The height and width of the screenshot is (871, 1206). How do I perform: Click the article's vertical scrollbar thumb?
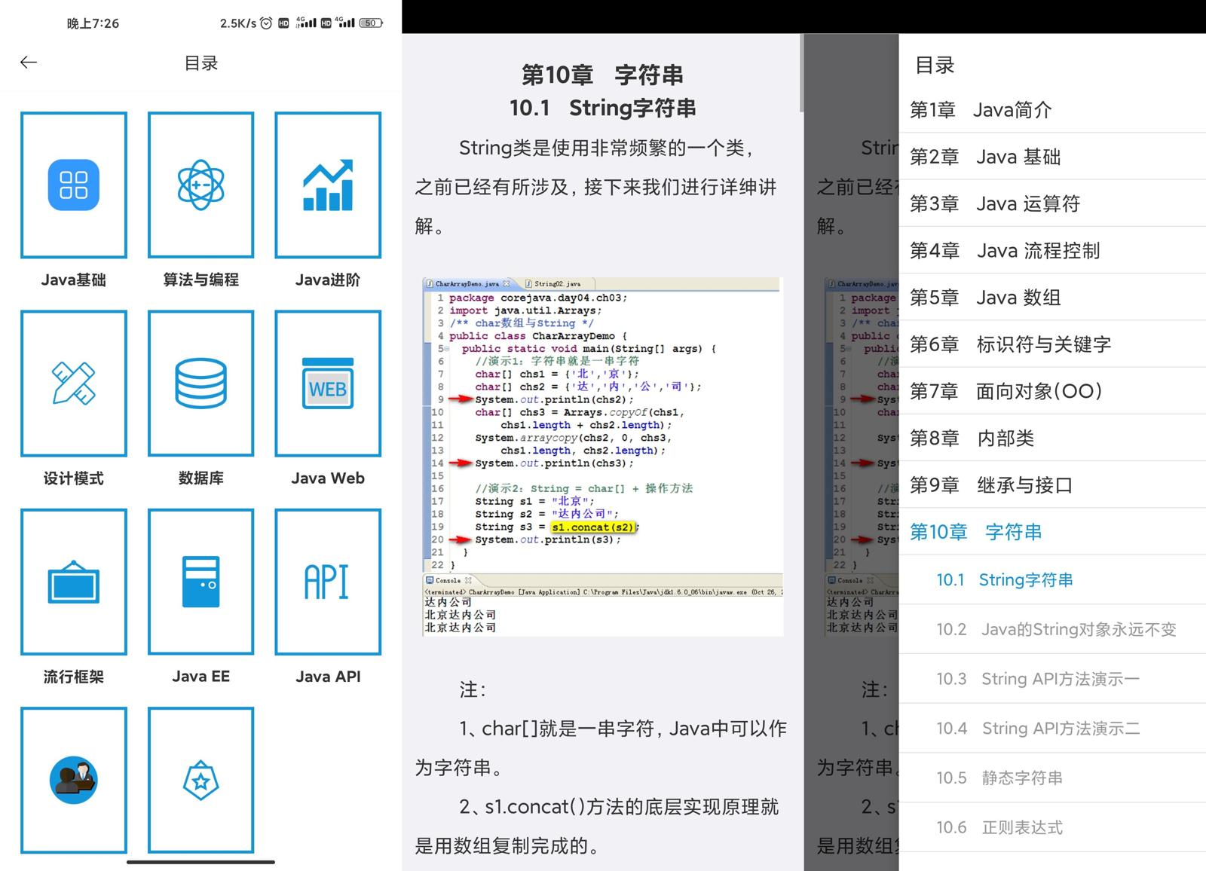pyautogui.click(x=800, y=73)
